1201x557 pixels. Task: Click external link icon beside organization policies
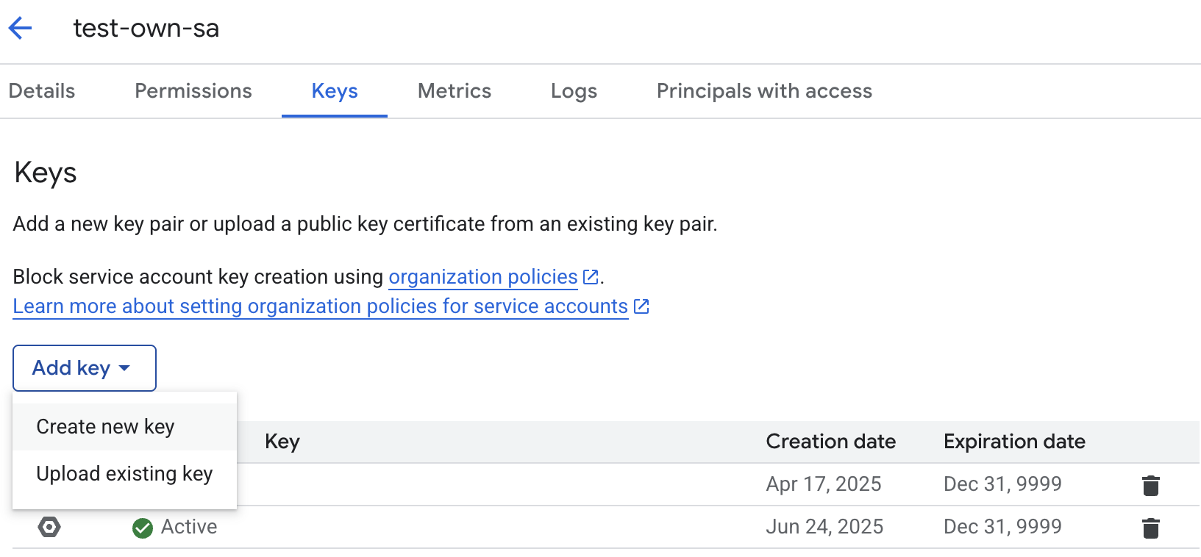tap(591, 277)
